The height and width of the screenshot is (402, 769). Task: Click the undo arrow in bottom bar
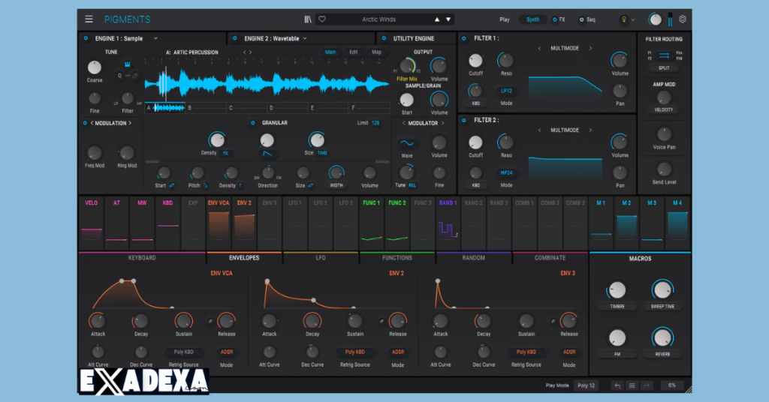tap(617, 385)
